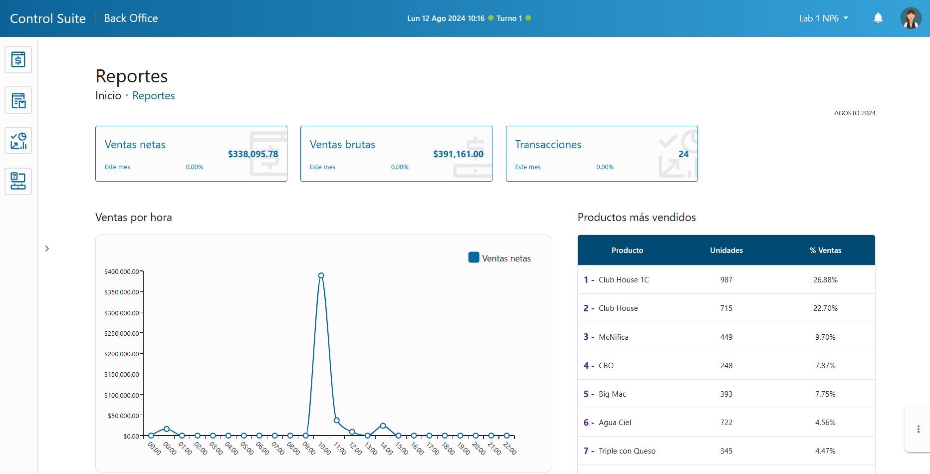Open the Transacciones summary card

point(602,154)
